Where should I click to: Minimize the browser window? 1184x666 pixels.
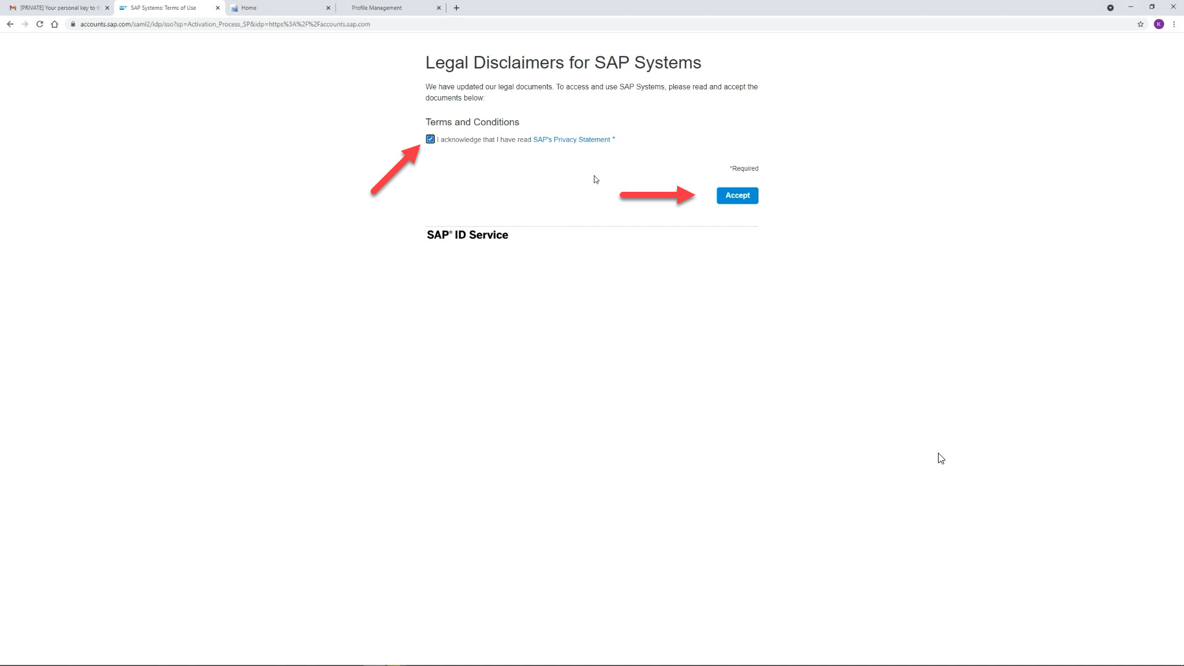click(x=1130, y=7)
